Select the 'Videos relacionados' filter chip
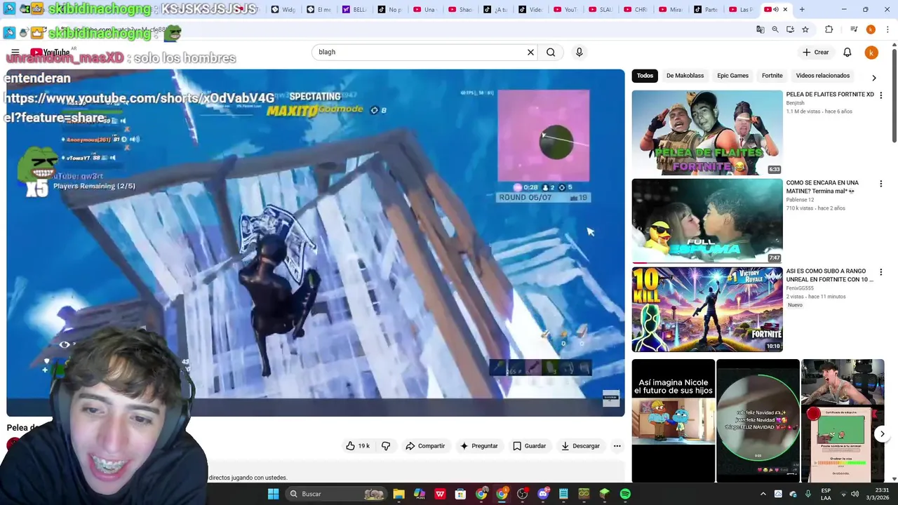 point(822,76)
